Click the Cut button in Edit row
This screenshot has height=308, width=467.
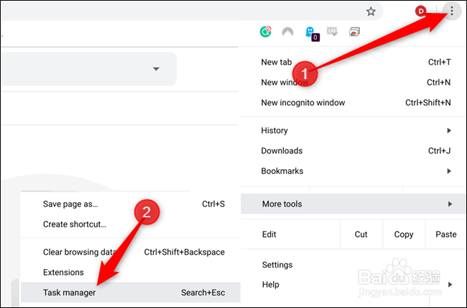[x=361, y=235]
